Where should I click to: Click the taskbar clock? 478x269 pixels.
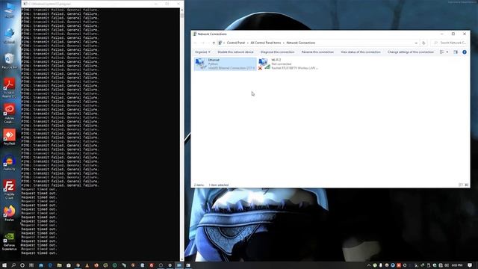[456, 265]
